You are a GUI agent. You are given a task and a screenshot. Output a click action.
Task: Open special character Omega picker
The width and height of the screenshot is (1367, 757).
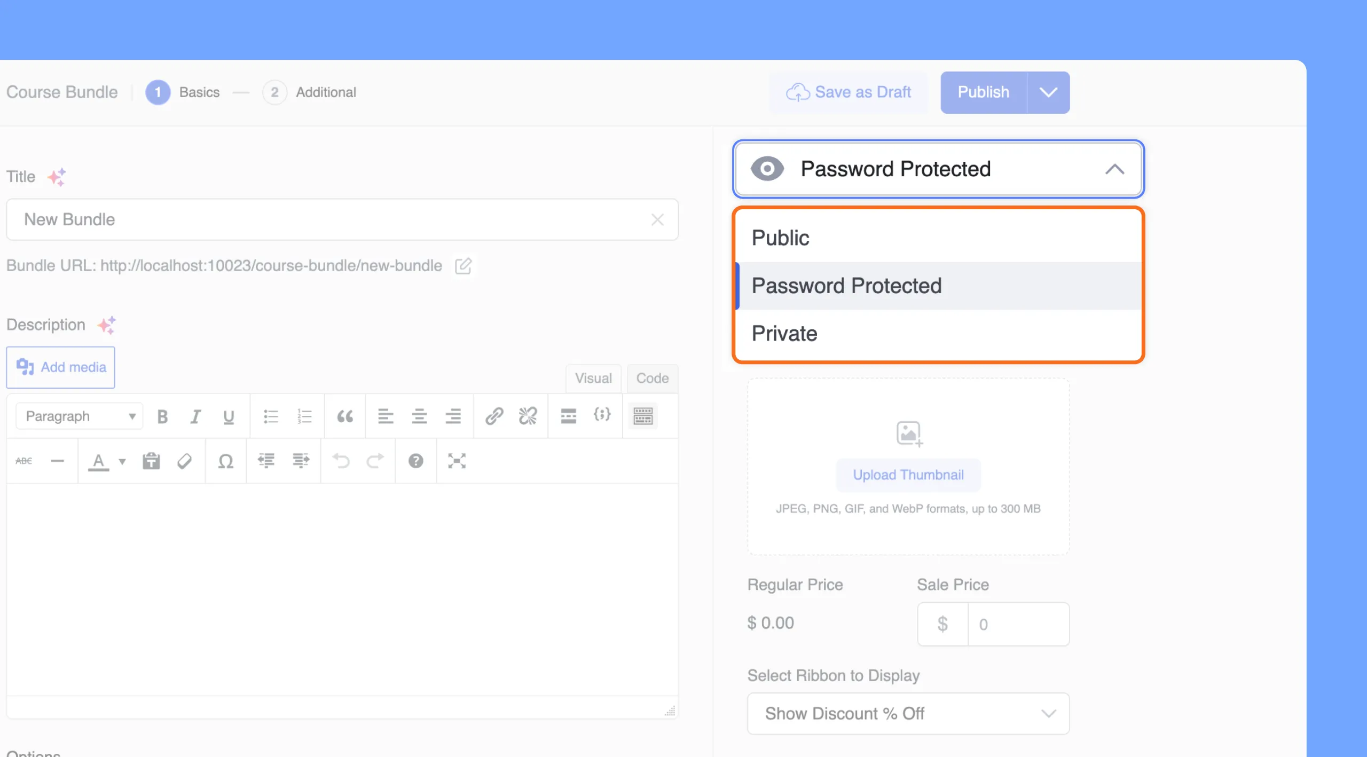click(226, 461)
